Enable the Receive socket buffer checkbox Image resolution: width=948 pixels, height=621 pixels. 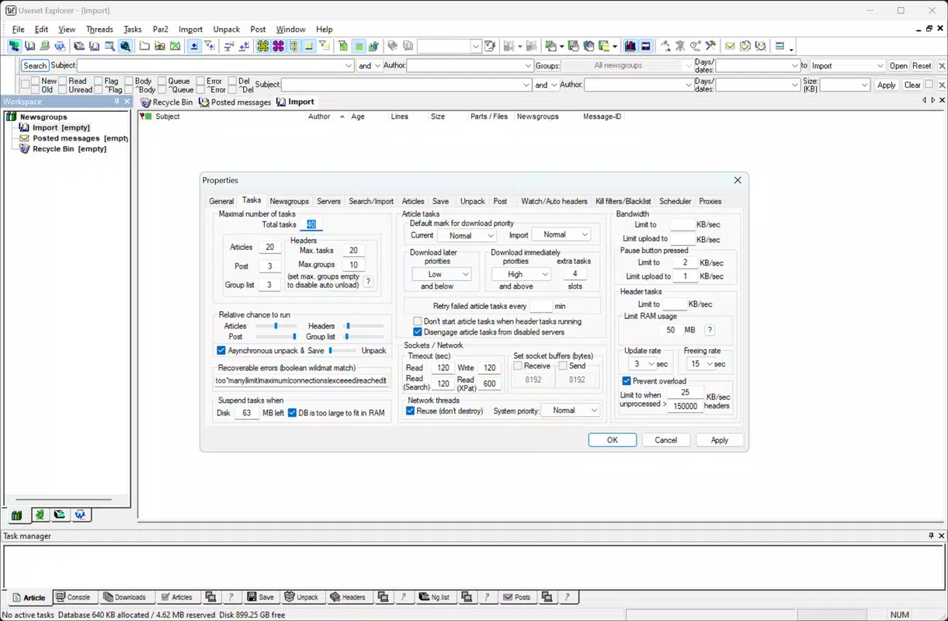[x=518, y=366]
